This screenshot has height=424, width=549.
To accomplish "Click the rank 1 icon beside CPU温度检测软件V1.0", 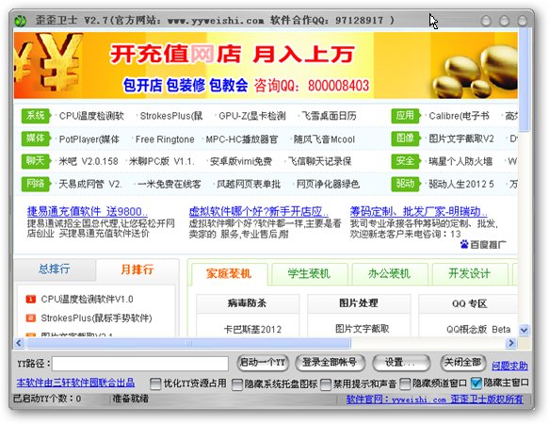I will click(x=30, y=300).
